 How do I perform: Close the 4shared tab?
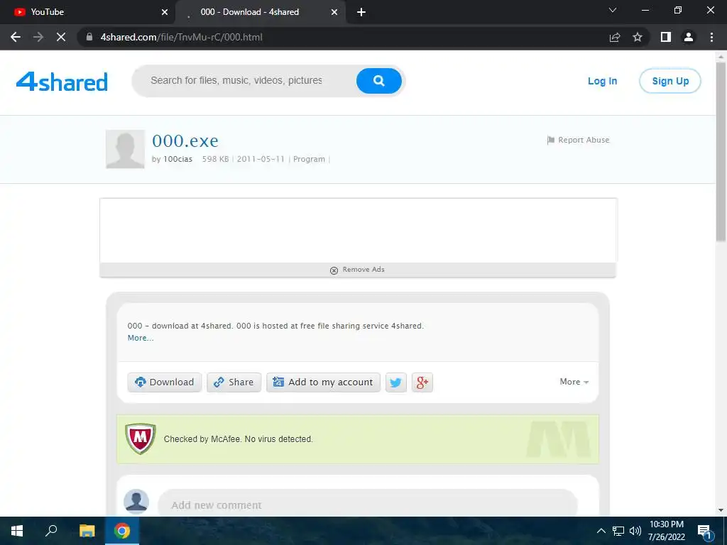[334, 12]
